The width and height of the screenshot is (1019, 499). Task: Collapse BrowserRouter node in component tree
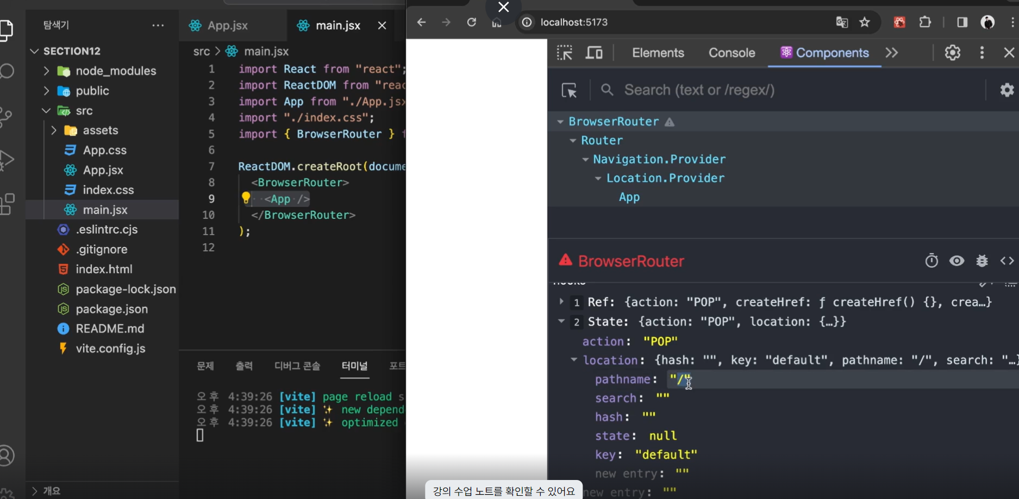pos(560,122)
